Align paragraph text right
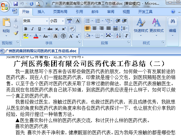This screenshot has height=136, width=181. pos(102,28)
